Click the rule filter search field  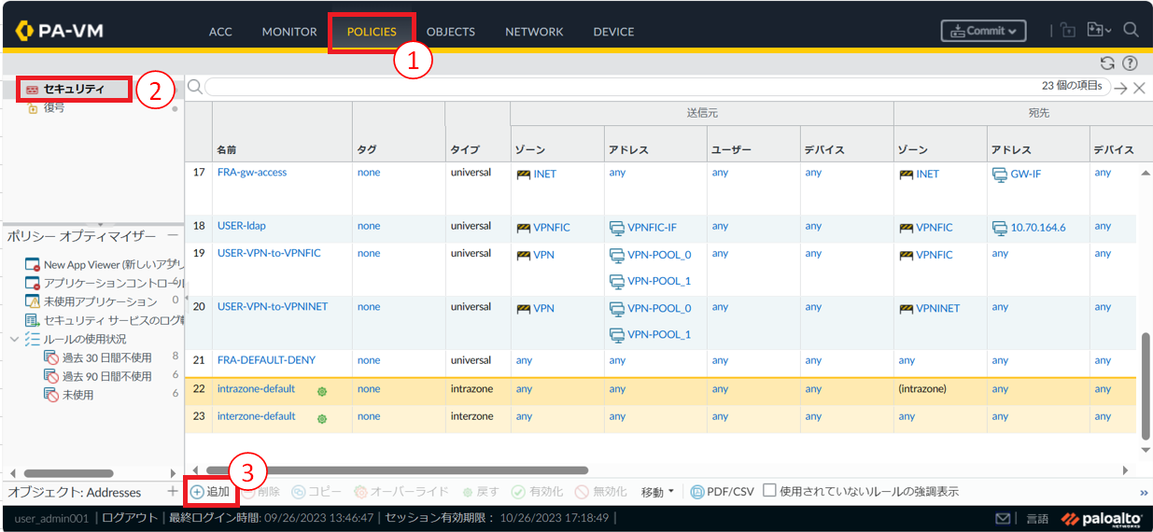pyautogui.click(x=654, y=87)
